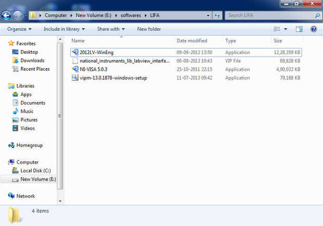Image resolution: width=323 pixels, height=226 pixels.
Task: Click the Network icon in sidebar
Action: pos(11,196)
